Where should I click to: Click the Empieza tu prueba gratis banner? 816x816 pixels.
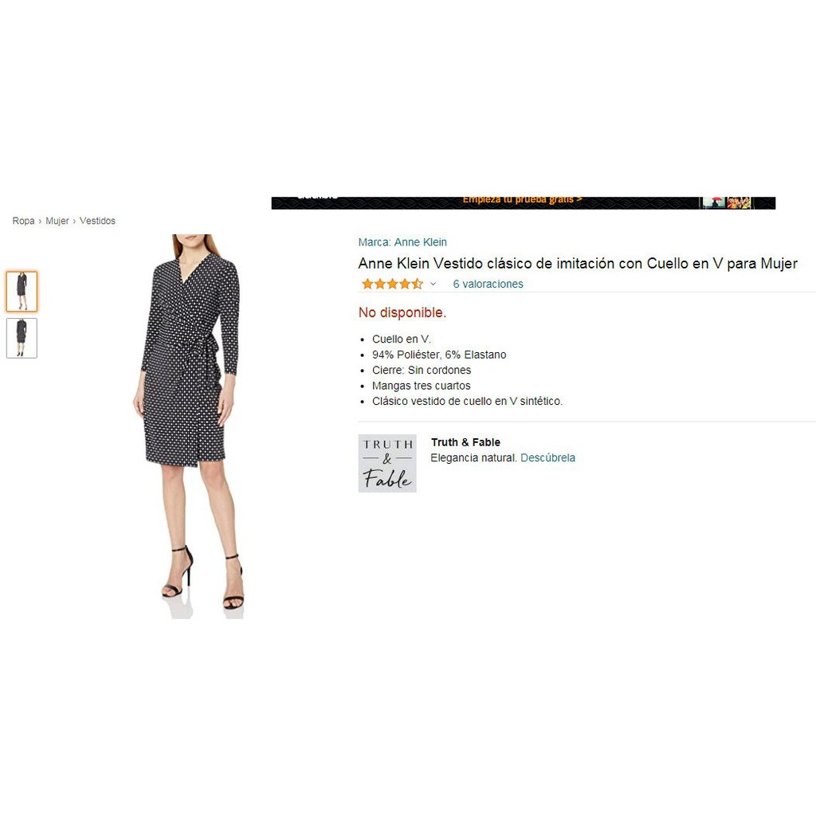[523, 202]
